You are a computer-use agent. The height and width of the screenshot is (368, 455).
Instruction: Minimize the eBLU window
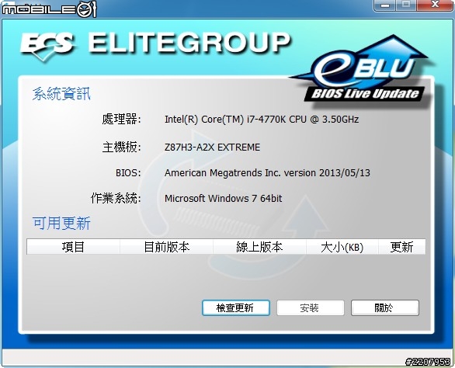click(x=385, y=5)
